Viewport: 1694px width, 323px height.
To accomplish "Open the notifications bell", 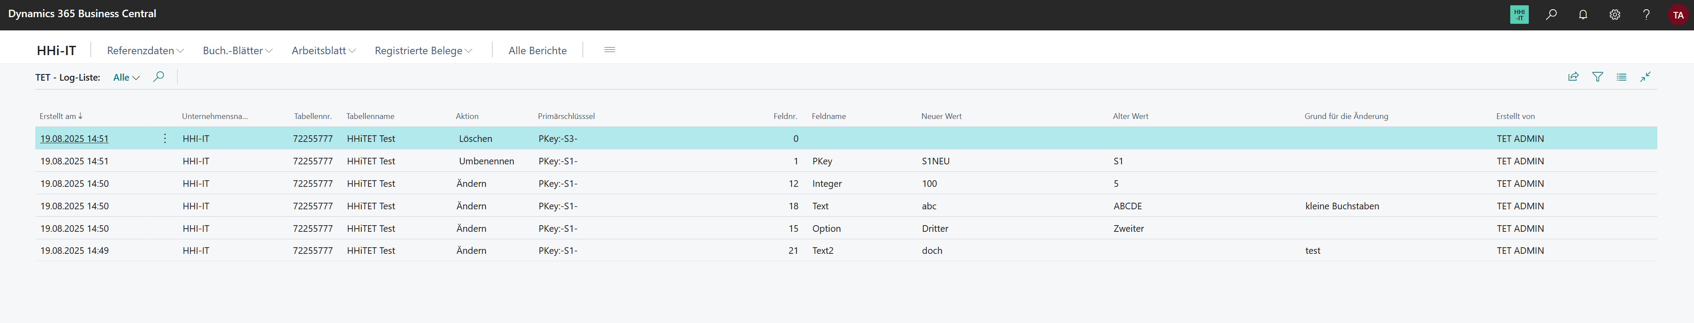I will 1583,15.
